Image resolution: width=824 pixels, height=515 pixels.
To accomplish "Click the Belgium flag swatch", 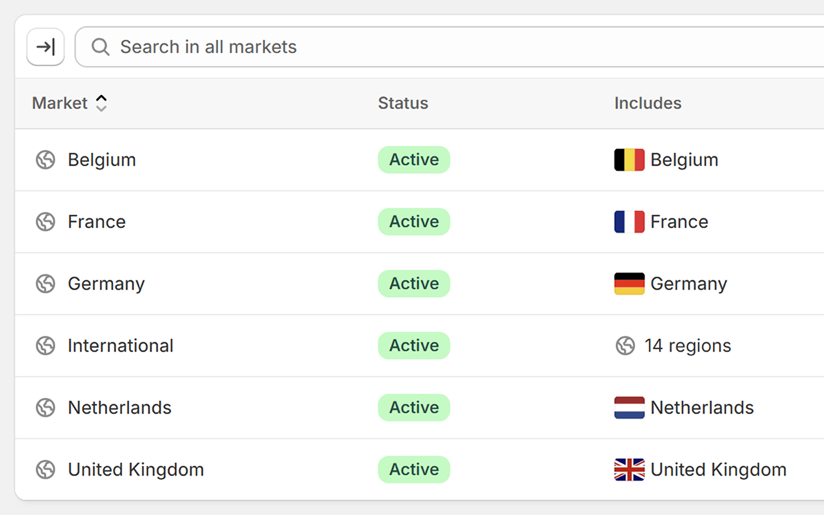I will [x=627, y=159].
